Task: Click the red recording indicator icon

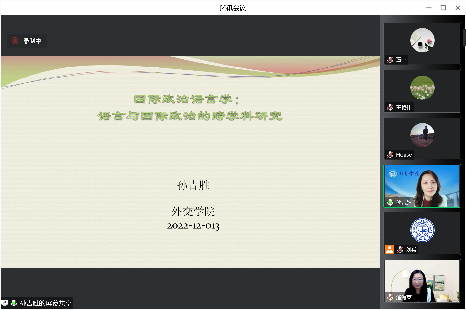Action: point(15,41)
